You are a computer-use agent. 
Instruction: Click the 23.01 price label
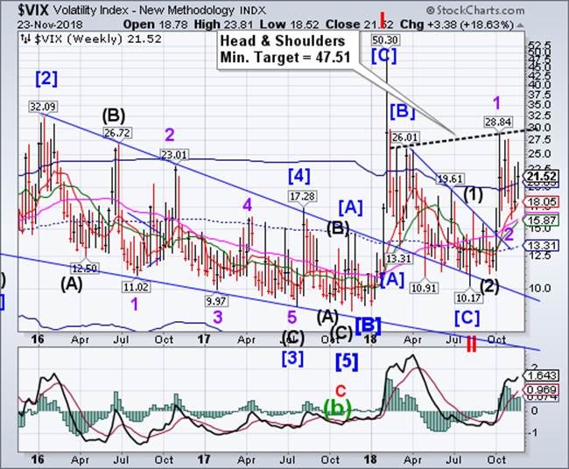(x=174, y=155)
